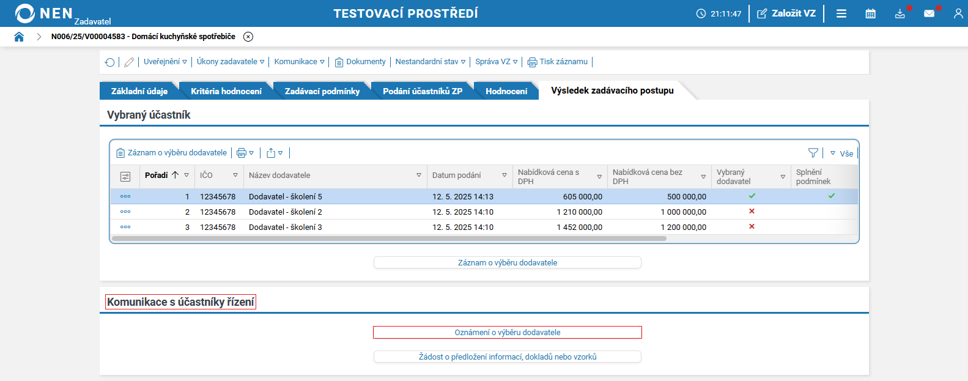
Task: Open filter arrow on Název dodavatele column
Action: tap(419, 176)
